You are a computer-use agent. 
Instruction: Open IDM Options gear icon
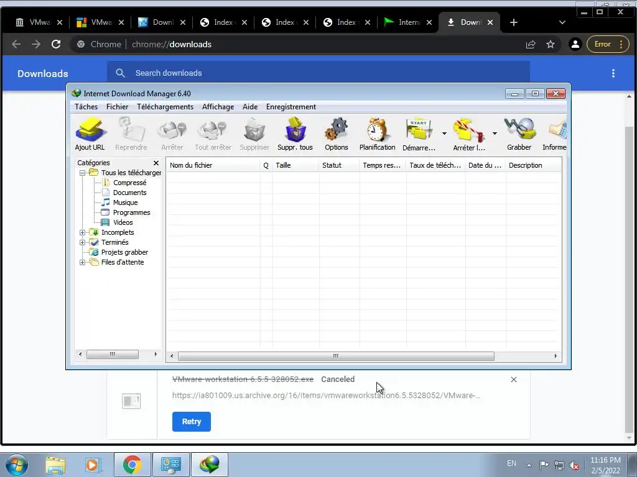(337, 134)
